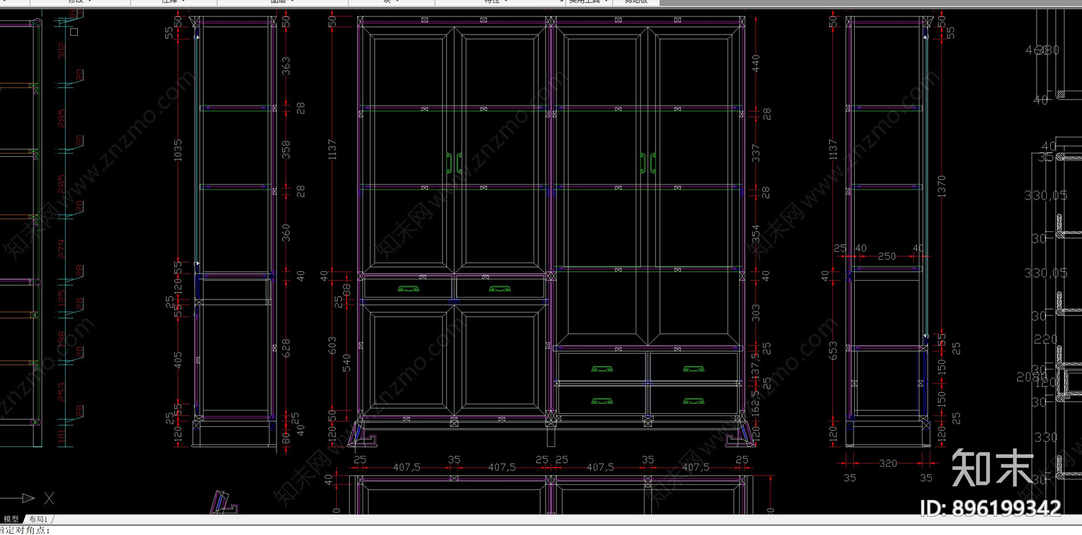Select the 137,5 dimension text
The image size is (1082, 535).
click(756, 366)
